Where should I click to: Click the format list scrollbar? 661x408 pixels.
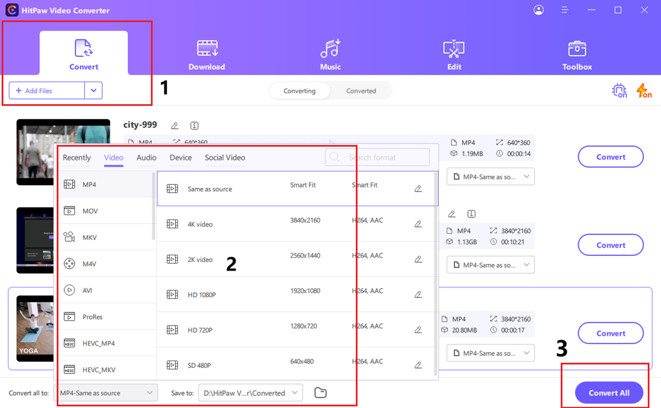(154, 206)
